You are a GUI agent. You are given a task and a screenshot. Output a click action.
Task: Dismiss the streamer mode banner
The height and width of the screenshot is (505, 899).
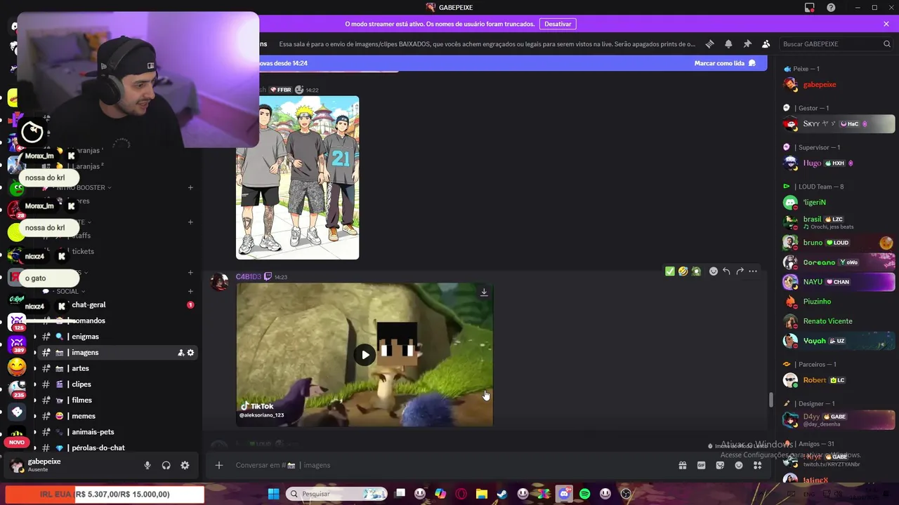point(886,24)
